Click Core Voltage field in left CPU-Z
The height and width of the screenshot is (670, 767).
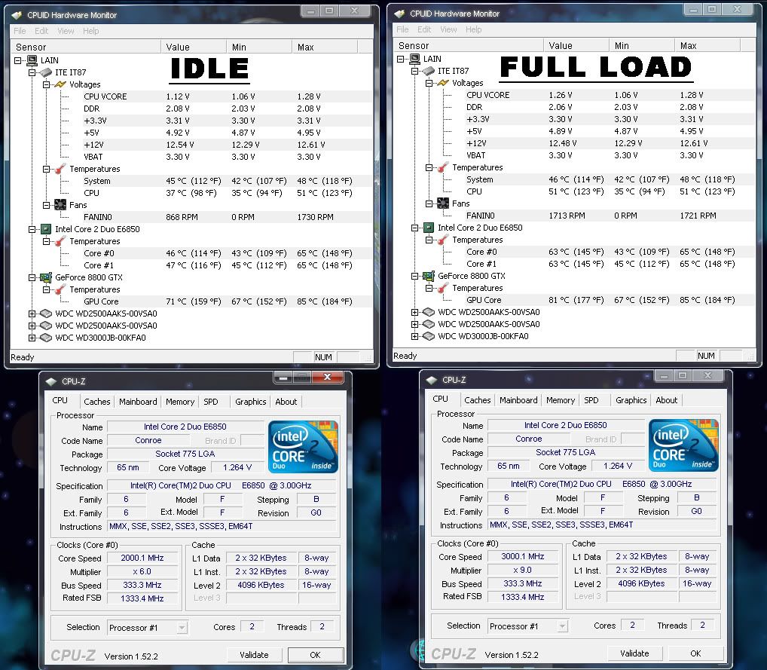pos(238,467)
